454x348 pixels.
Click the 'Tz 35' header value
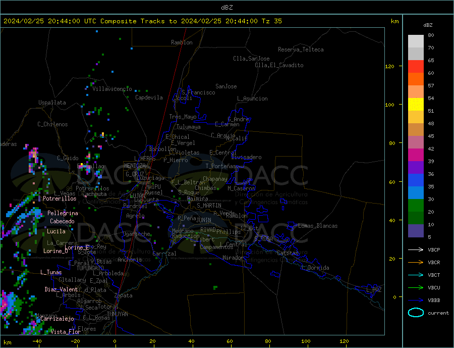pos(271,21)
